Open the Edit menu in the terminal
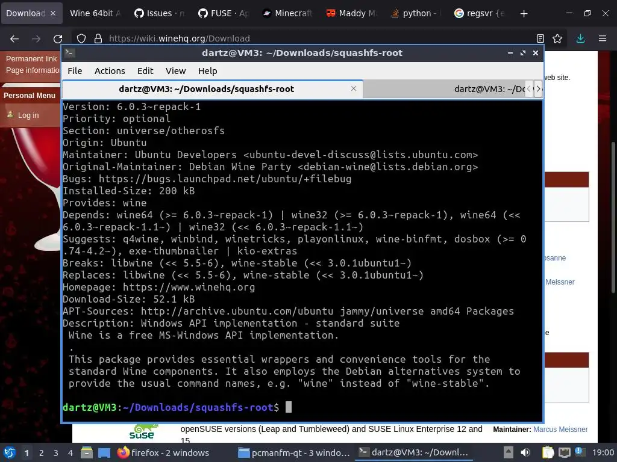 tap(145, 71)
